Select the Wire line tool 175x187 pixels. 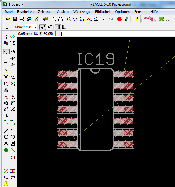click(x=6, y=131)
